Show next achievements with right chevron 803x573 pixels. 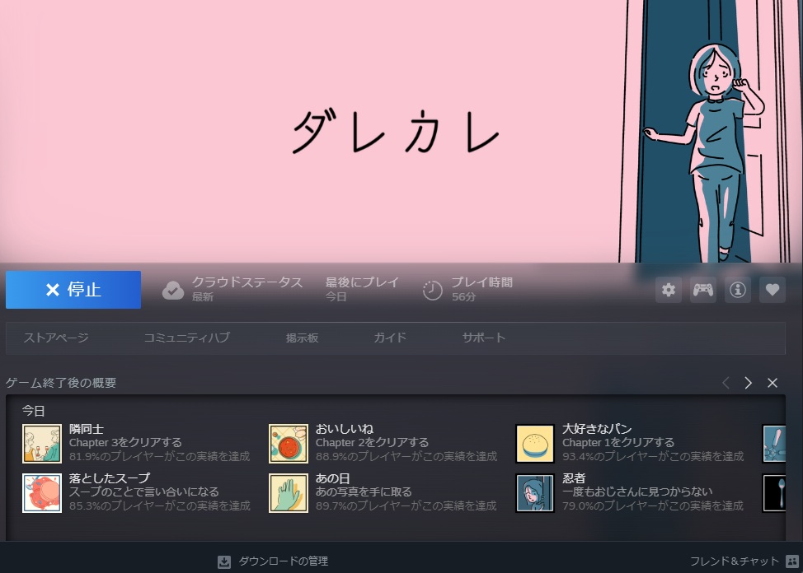748,383
